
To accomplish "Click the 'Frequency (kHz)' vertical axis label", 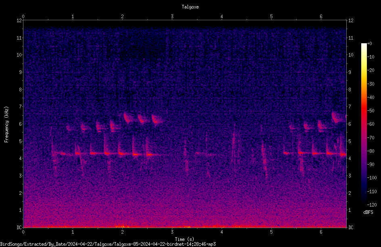I will [6, 125].
